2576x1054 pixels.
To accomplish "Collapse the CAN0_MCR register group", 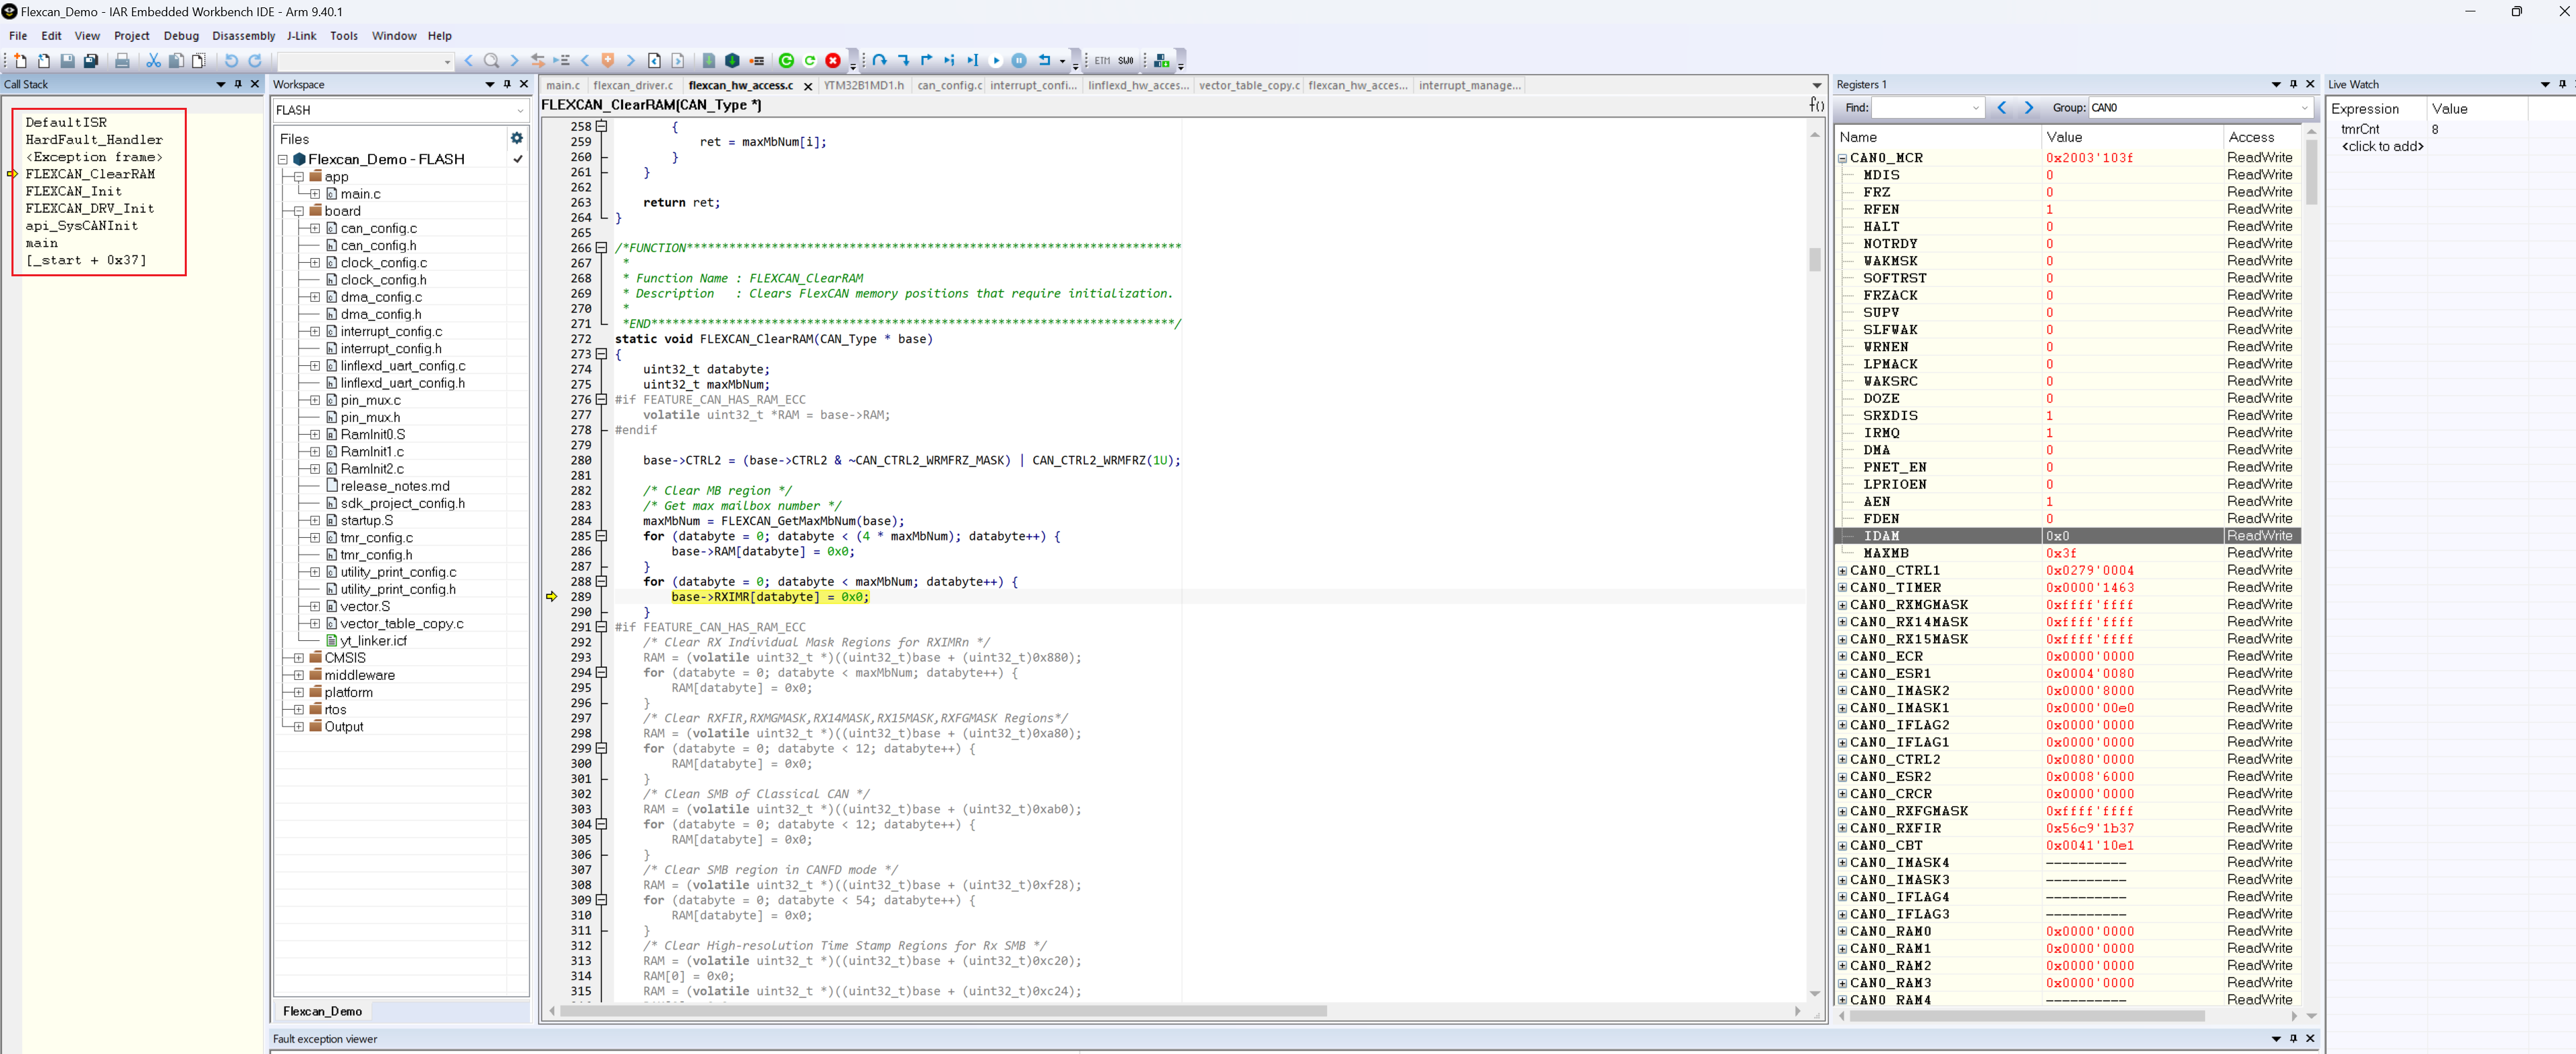I will (x=1842, y=158).
